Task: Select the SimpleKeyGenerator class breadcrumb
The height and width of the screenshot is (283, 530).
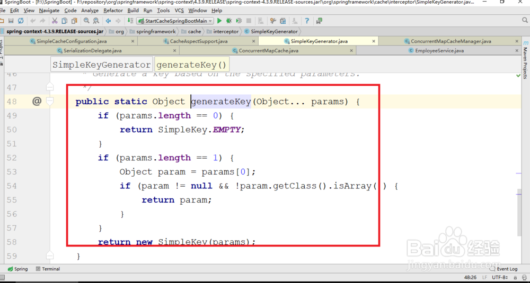Action: coord(271,31)
